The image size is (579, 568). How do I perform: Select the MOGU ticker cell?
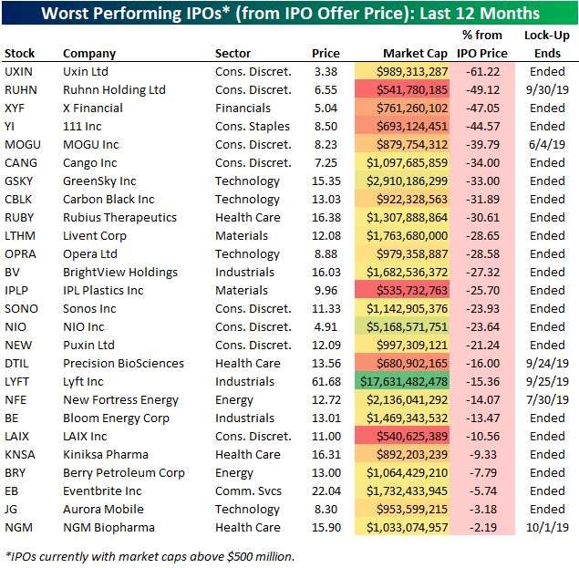[x=23, y=145]
